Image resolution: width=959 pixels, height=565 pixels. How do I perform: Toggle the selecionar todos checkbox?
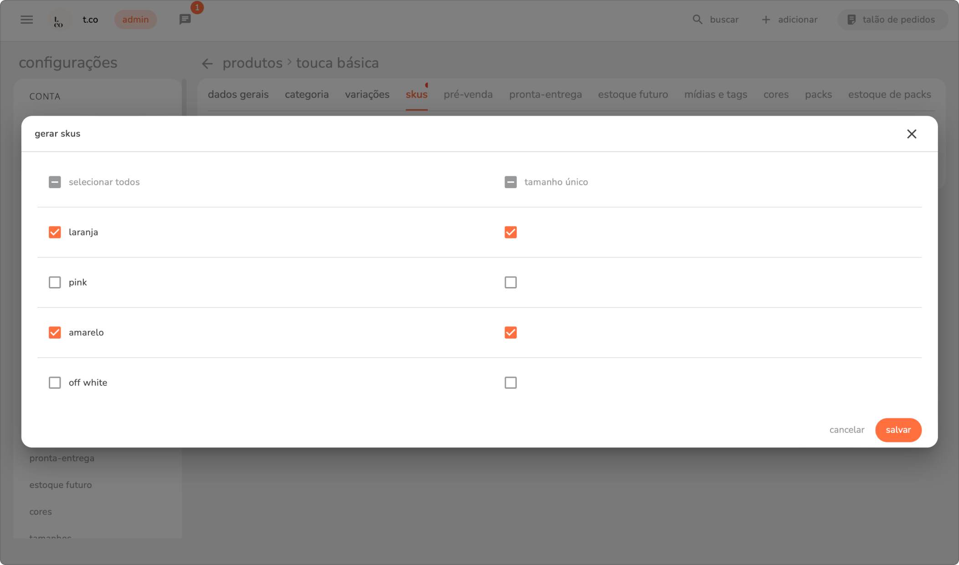[x=55, y=182]
